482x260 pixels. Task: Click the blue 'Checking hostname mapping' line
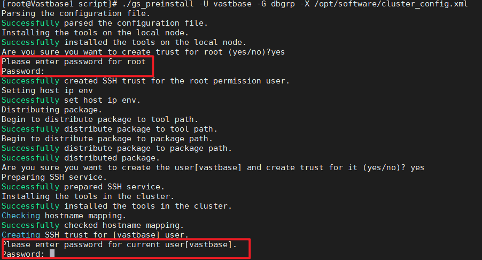(x=64, y=216)
